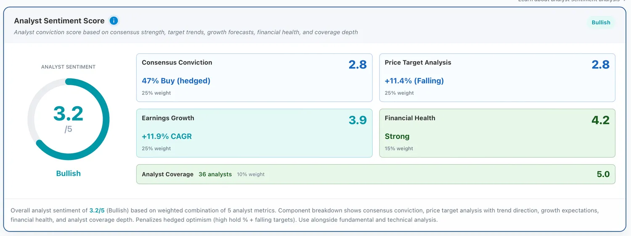Click the '15% weight' label
This screenshot has height=236, width=631.
click(399, 148)
